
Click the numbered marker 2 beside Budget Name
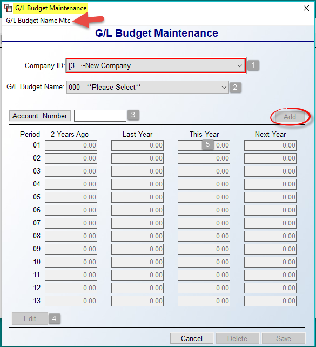[236, 87]
